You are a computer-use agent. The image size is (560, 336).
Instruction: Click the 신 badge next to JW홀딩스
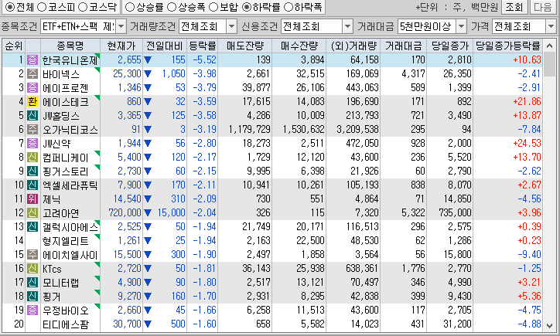(x=32, y=116)
